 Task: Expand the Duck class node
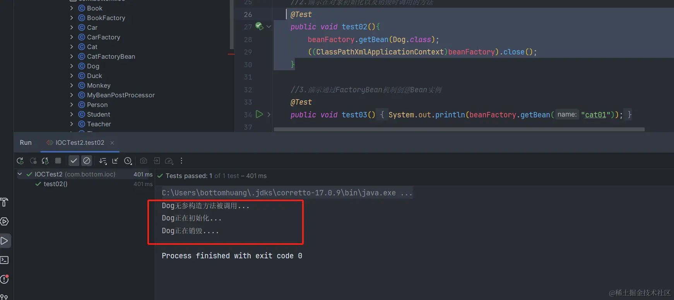pyautogui.click(x=72, y=76)
